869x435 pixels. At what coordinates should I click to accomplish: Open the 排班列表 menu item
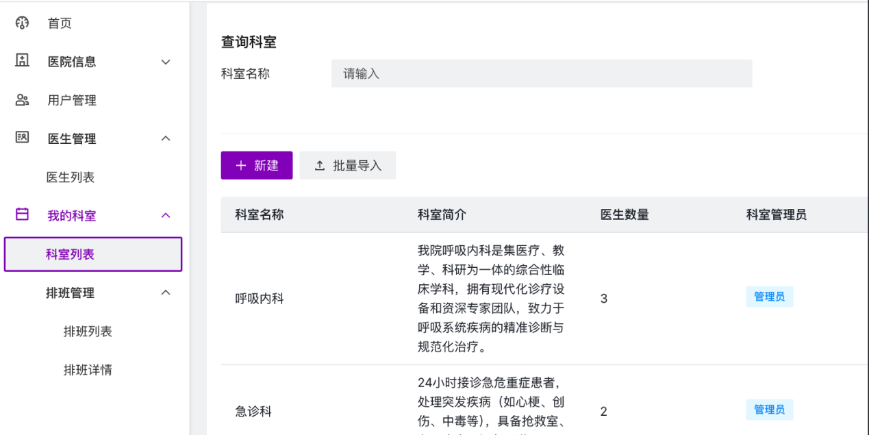(88, 332)
